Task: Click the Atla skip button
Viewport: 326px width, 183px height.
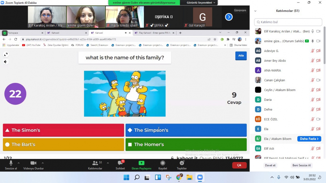Action: (241, 56)
